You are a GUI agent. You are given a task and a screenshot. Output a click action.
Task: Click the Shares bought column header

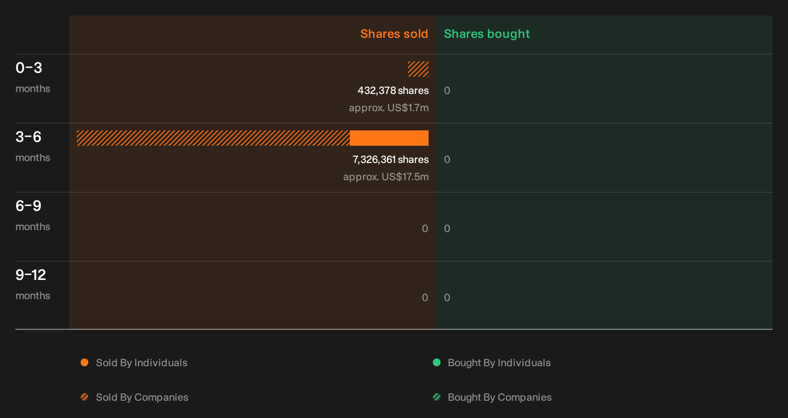(487, 34)
